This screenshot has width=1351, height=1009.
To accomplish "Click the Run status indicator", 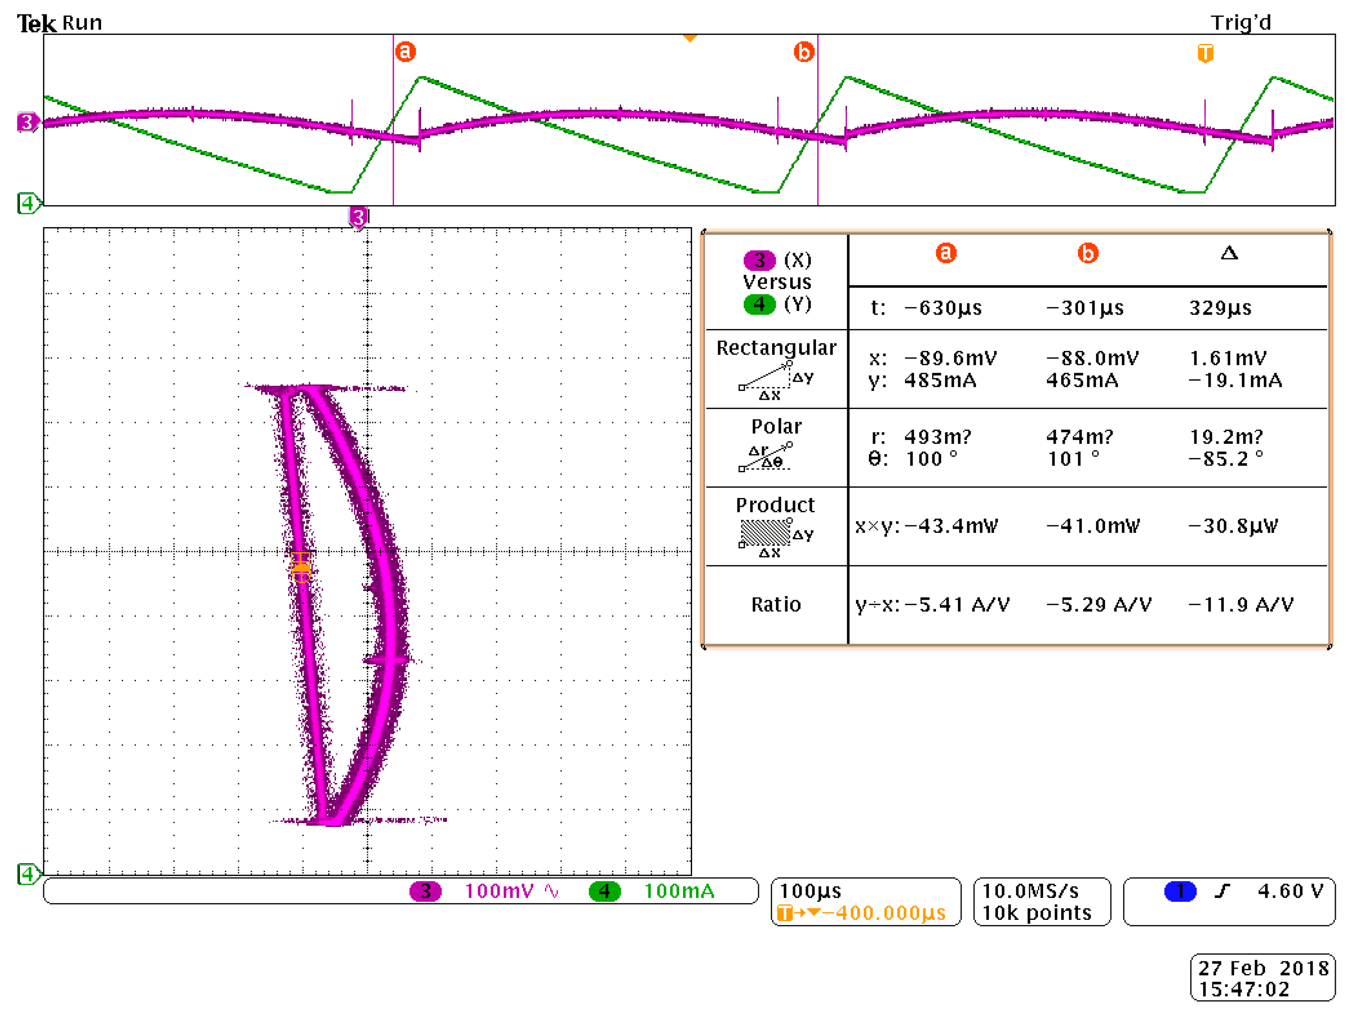I will pos(82,23).
